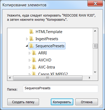Viewport: 105px width, 110px height.
Task: Click the Копировать button
Action: (x=62, y=102)
